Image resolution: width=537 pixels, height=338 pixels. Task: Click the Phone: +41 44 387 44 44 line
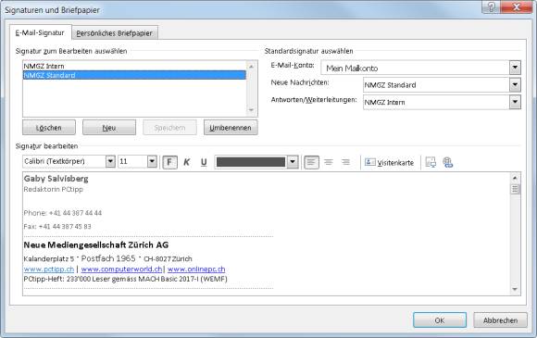[63, 213]
